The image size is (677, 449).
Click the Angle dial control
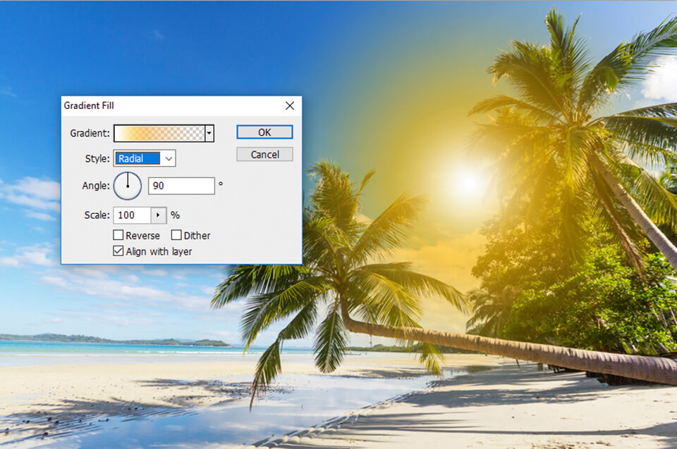click(x=128, y=186)
